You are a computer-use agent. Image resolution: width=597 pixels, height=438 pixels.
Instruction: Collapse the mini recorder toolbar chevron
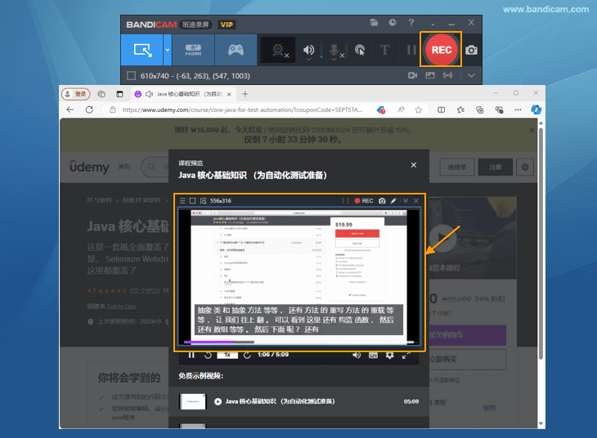pos(406,200)
